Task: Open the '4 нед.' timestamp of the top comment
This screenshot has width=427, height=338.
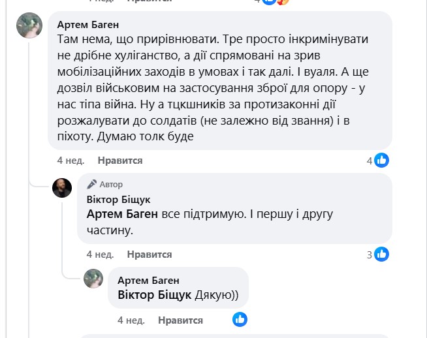Action: pos(69,160)
